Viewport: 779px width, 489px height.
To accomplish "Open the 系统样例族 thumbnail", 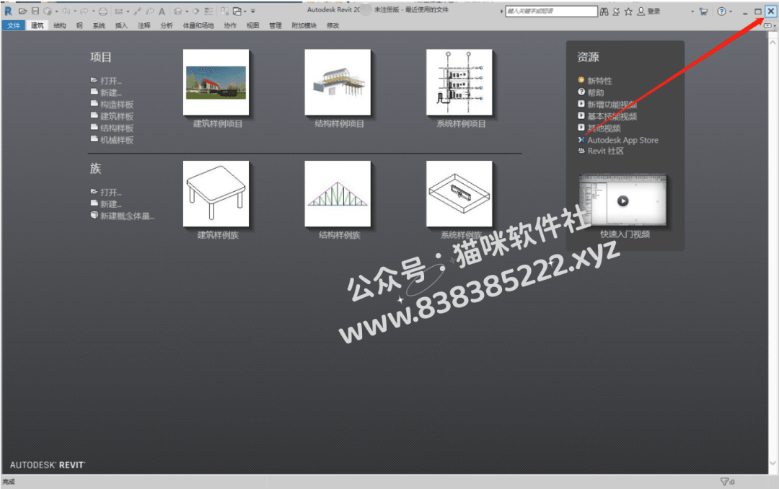I will click(459, 194).
